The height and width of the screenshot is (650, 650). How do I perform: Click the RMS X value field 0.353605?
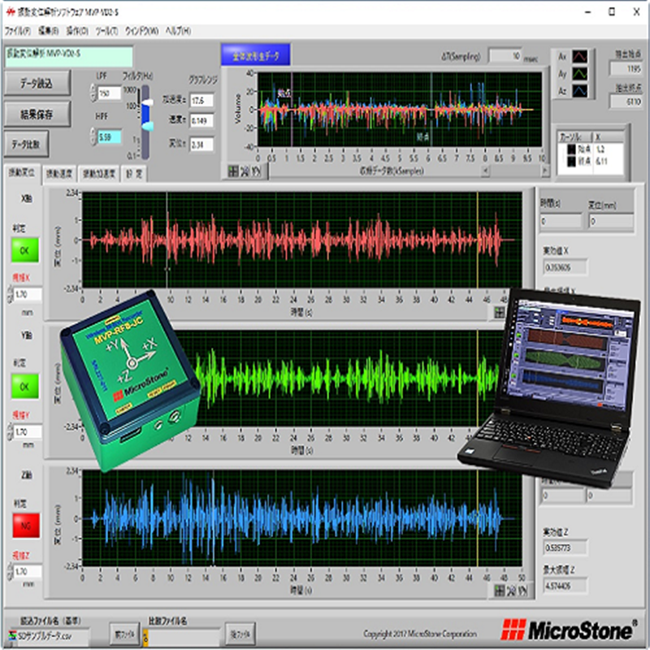565,267
